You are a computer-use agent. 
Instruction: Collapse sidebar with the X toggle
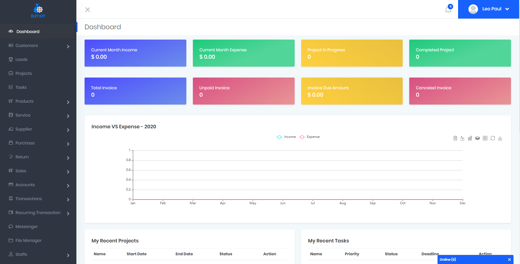[88, 10]
